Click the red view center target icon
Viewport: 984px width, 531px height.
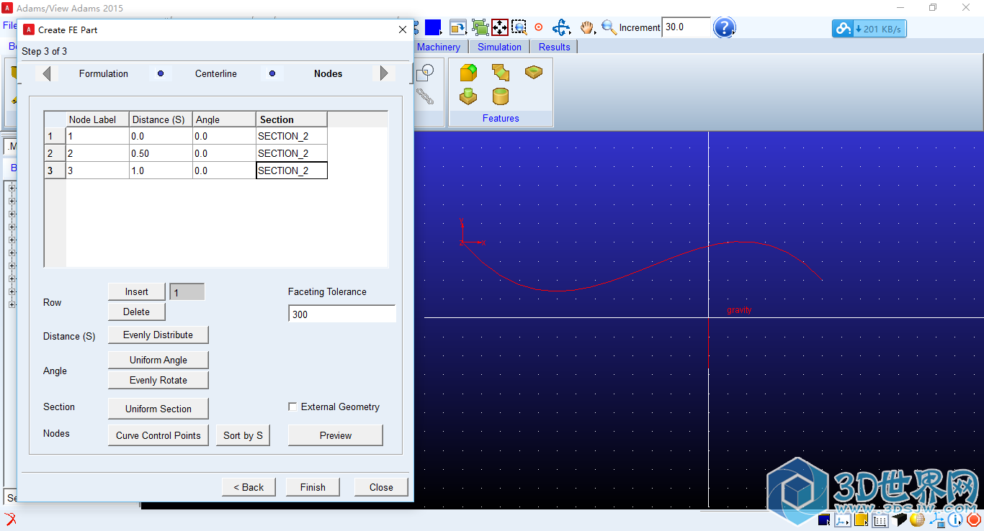point(538,27)
